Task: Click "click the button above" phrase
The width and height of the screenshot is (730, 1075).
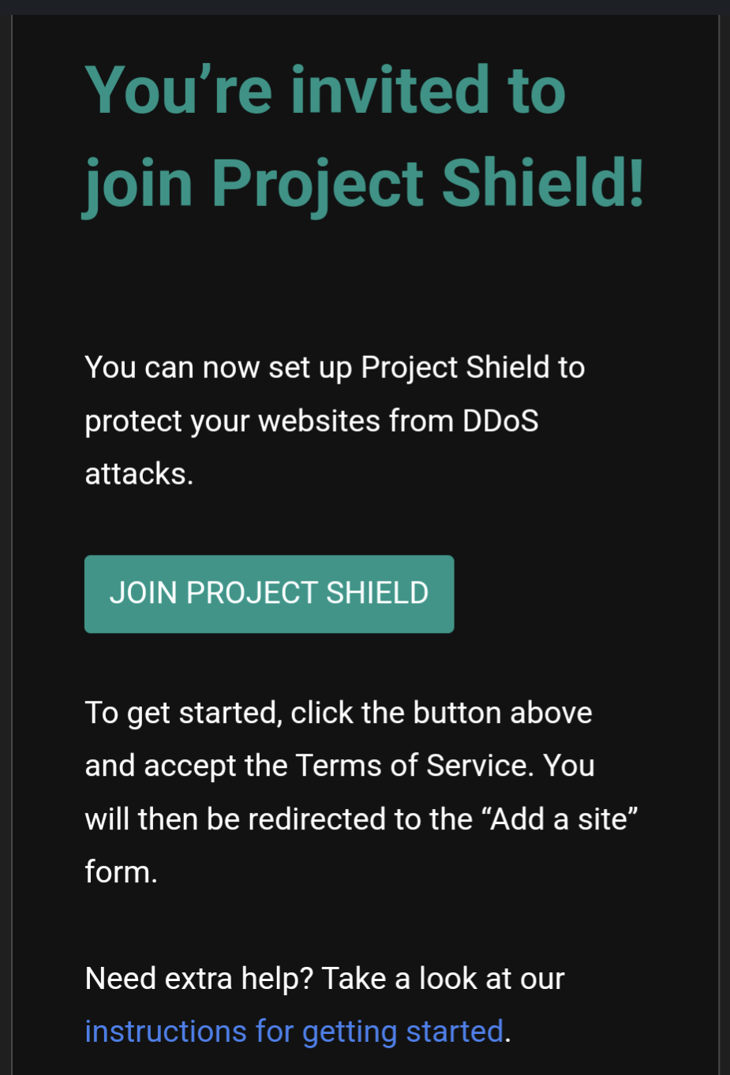Action: [x=441, y=713]
